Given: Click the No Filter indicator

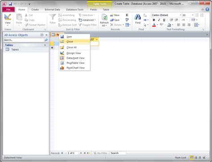Looking at the screenshot, I should coord(100,153).
